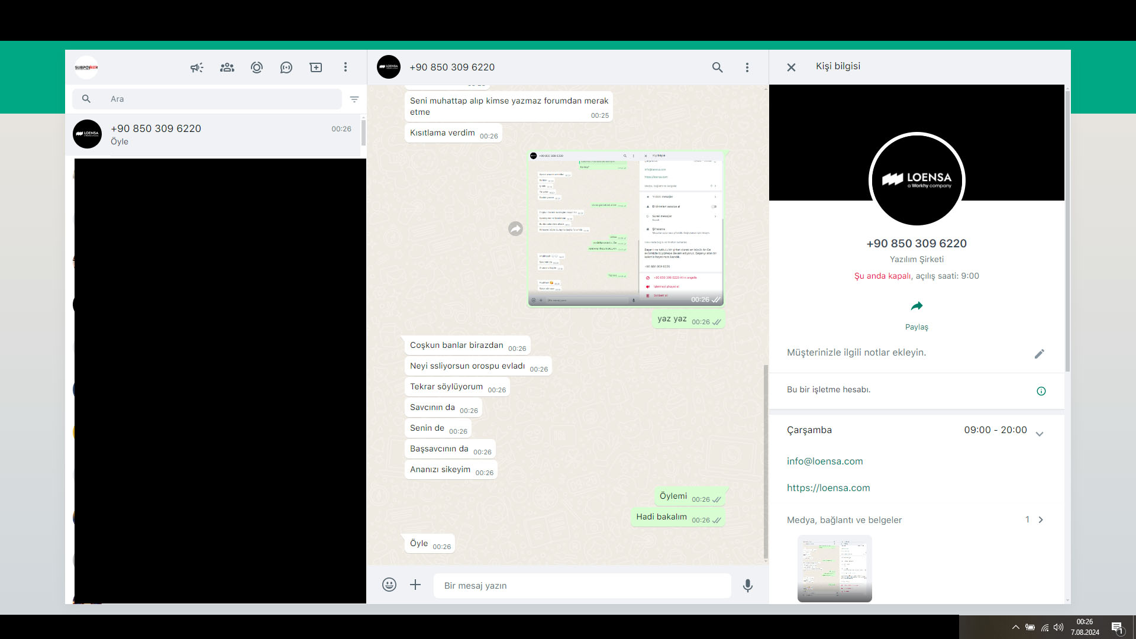Image resolution: width=1136 pixels, height=639 pixels.
Task: Click the search magnifier in chat list
Action: pos(86,99)
